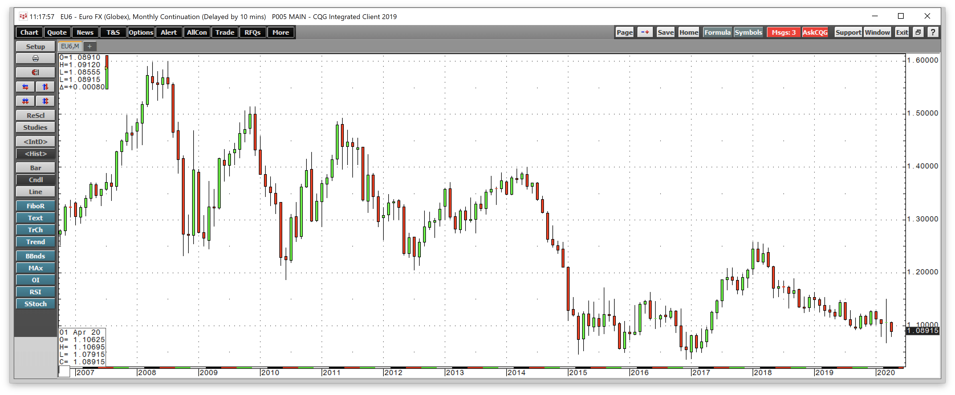Click the white box at bottom-left chart corner

[64, 371]
